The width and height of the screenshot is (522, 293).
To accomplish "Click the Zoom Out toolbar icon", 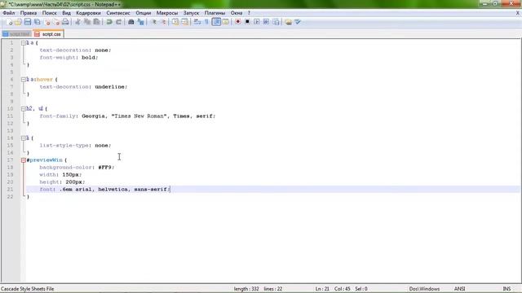I will [x=163, y=22].
